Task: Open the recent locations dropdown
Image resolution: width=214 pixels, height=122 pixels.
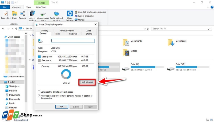Action: (x=13, y=29)
